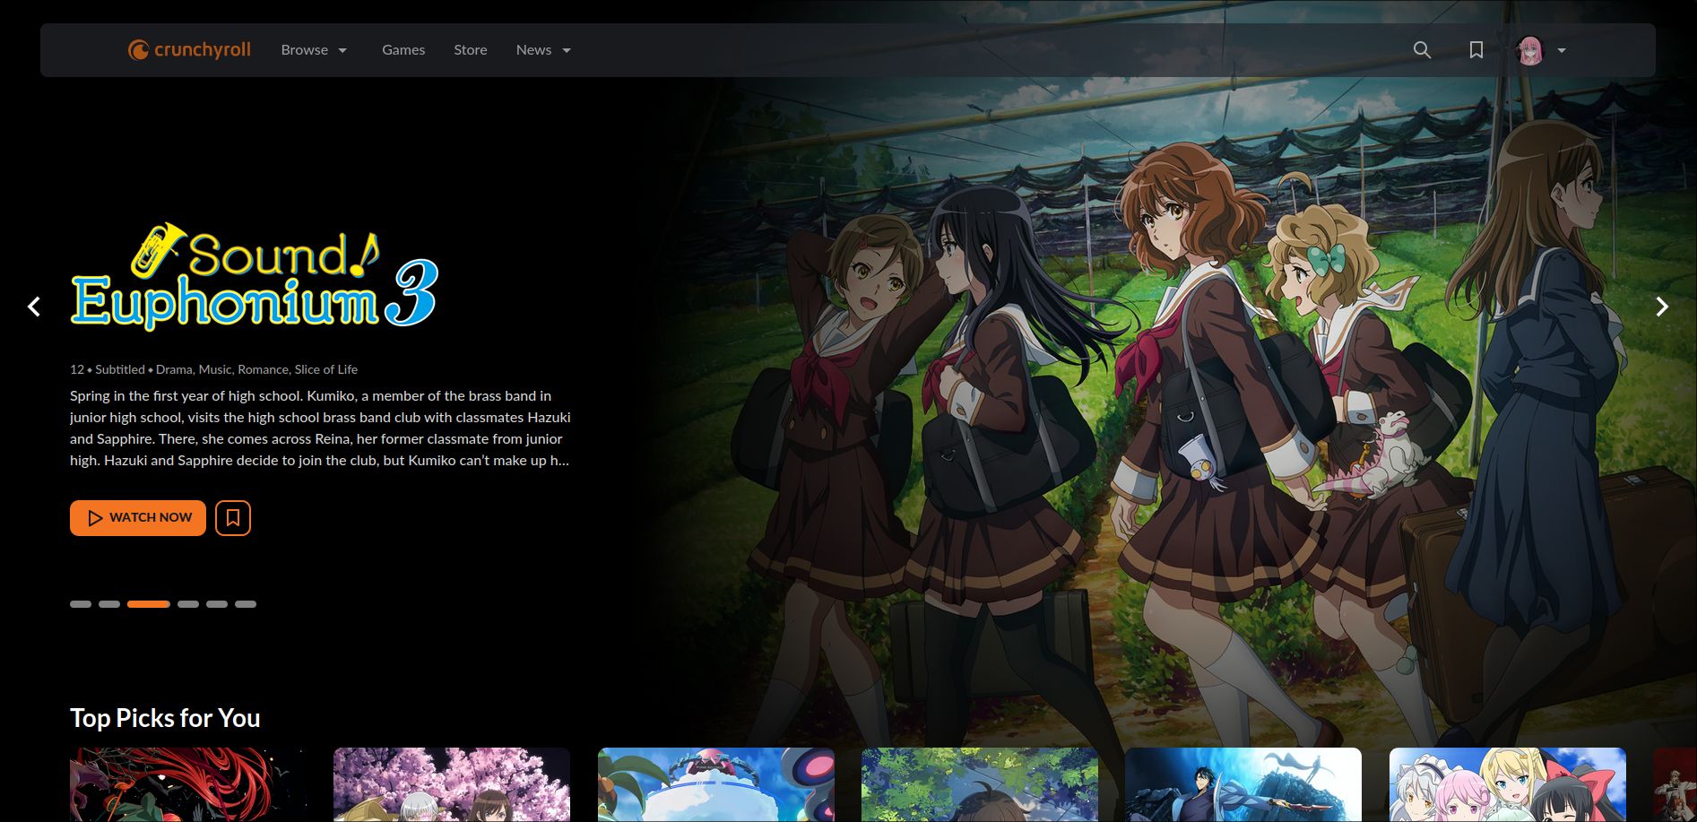The image size is (1697, 822).
Task: Click the description beginning 'Spring in the first year'
Action: 320,428
